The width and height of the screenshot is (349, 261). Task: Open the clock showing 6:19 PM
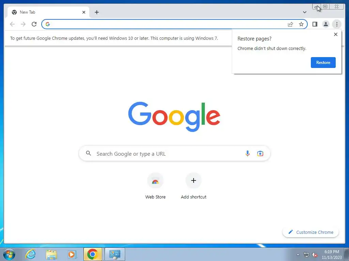[331, 254]
